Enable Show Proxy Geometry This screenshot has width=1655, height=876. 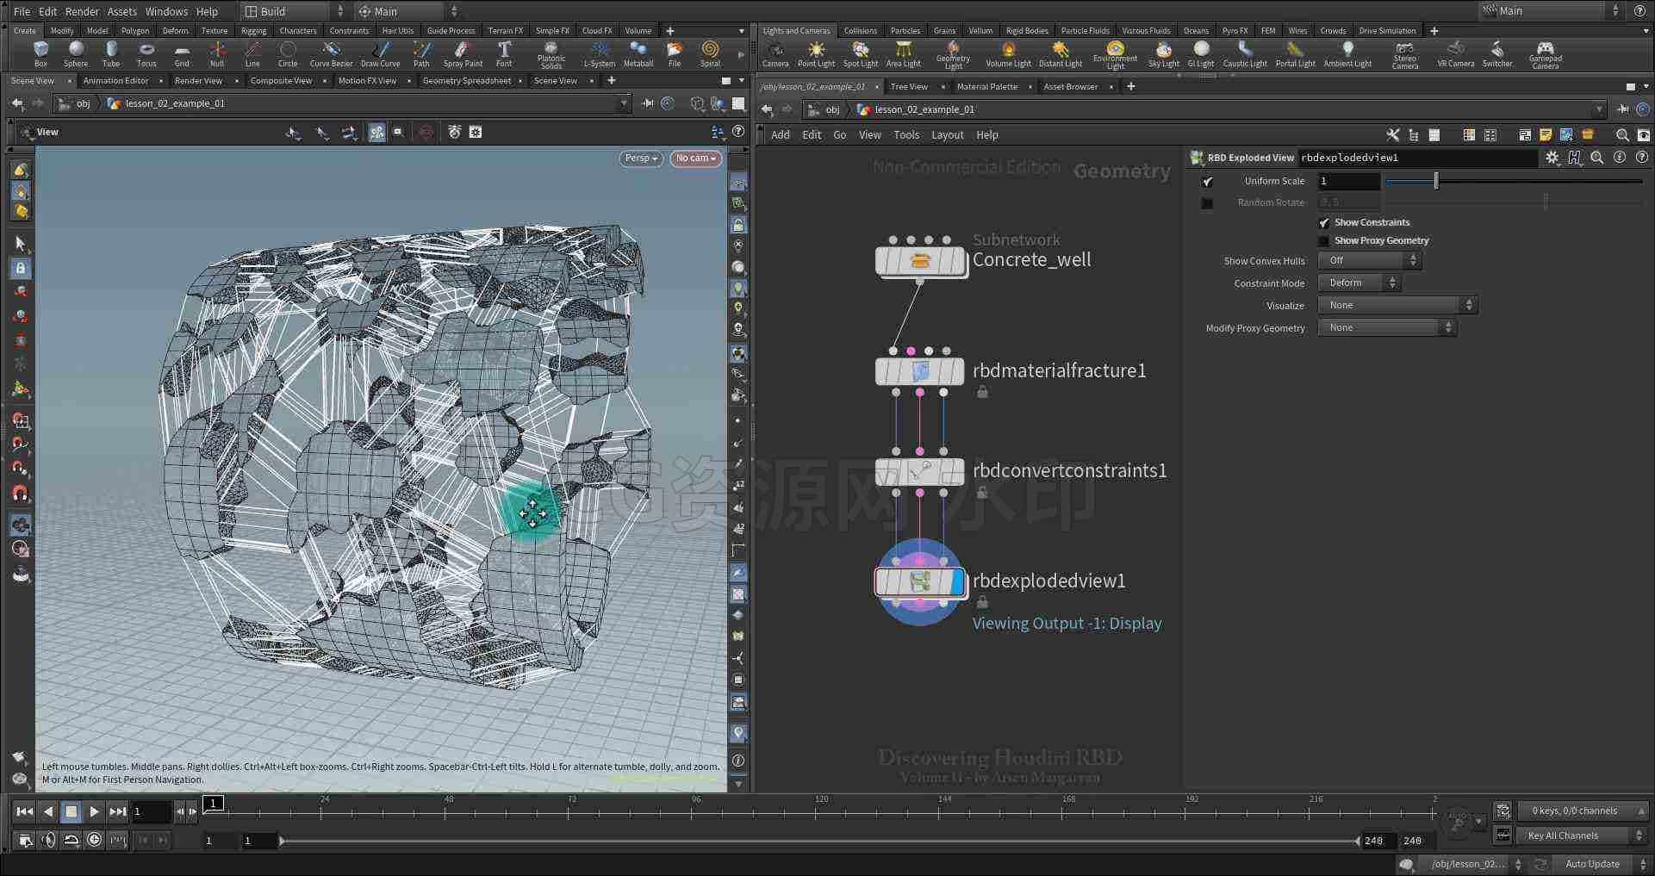[x=1324, y=241]
